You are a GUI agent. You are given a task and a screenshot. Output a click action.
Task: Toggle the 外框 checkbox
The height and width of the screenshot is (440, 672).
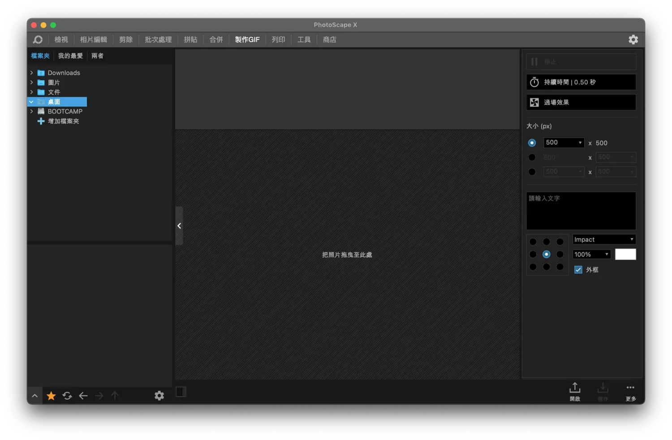click(578, 269)
